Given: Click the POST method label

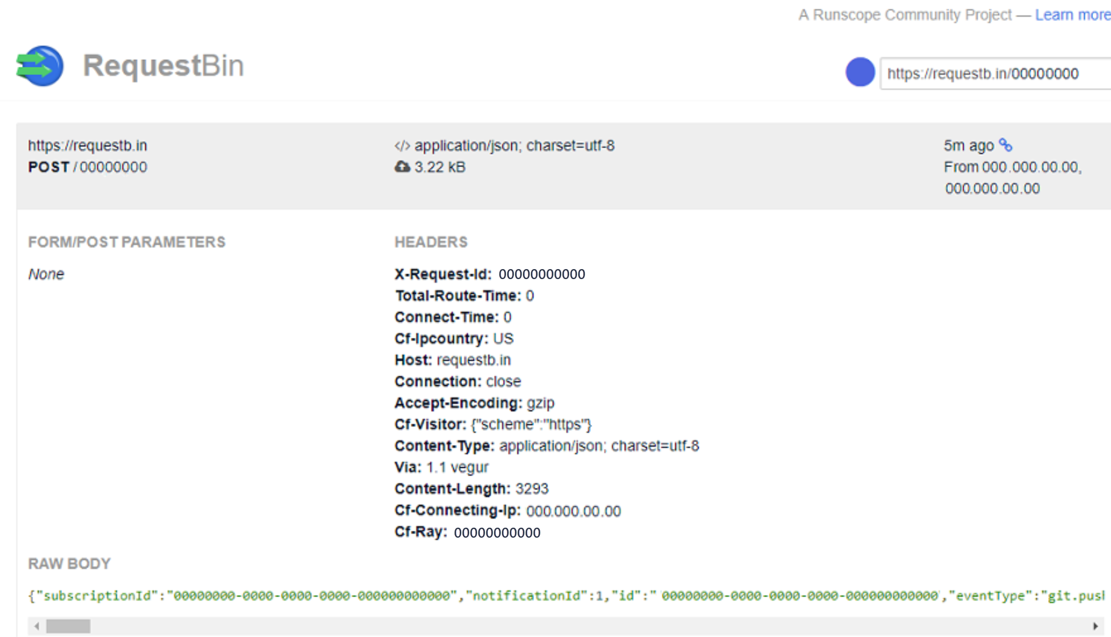Looking at the screenshot, I should (x=41, y=166).
